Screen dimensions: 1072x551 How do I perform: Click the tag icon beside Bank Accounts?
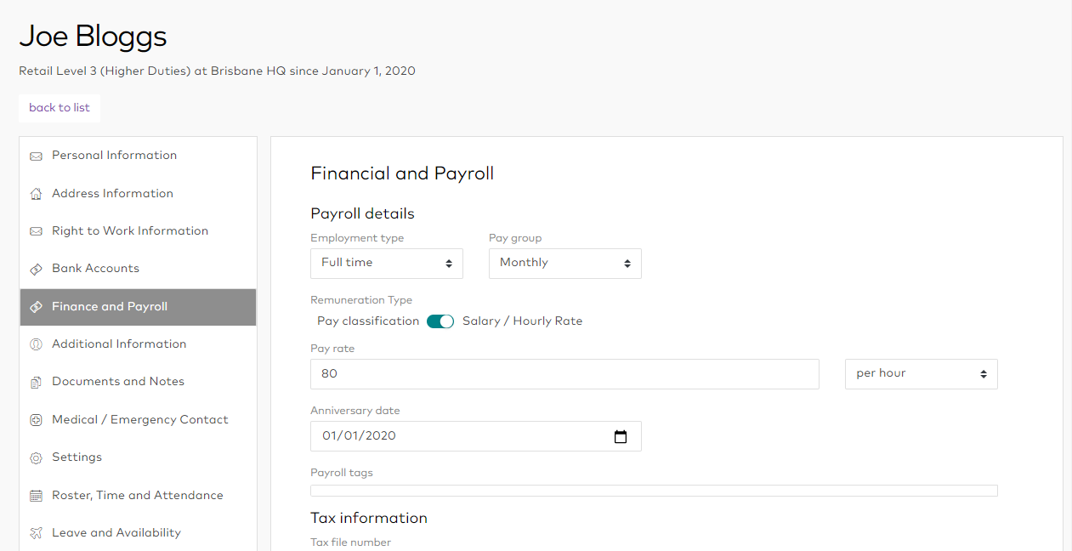point(36,269)
